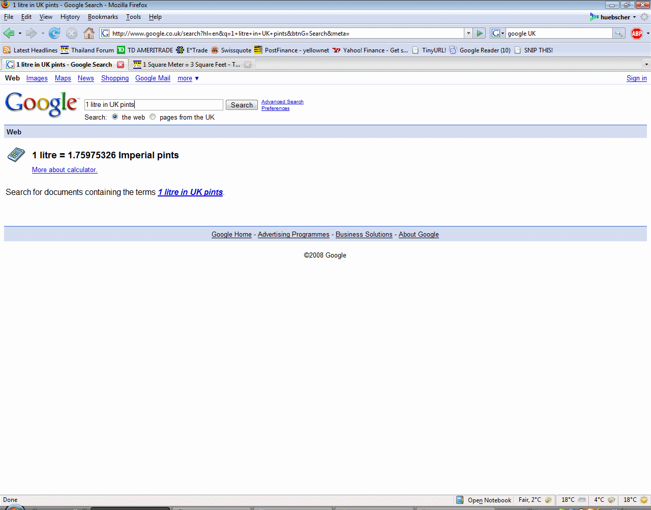The height and width of the screenshot is (510, 651).
Task: Open the Google Reader (10) bookmark
Action: click(x=480, y=50)
